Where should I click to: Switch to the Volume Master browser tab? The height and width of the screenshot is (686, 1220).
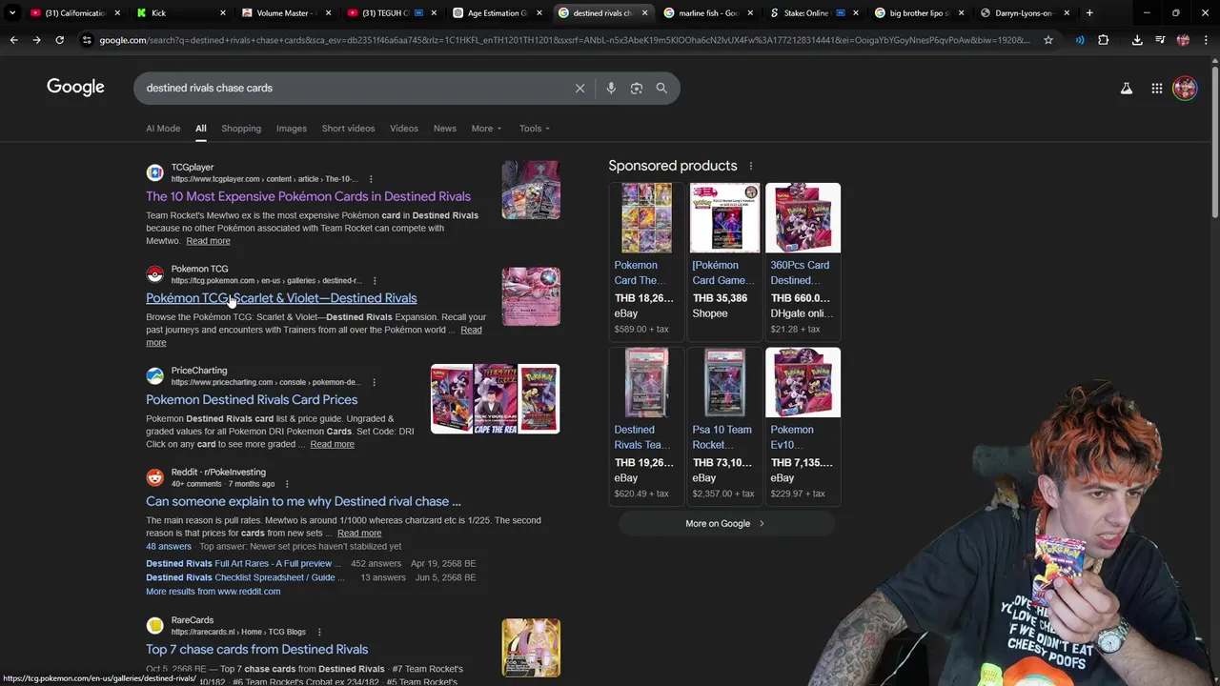pyautogui.click(x=286, y=13)
